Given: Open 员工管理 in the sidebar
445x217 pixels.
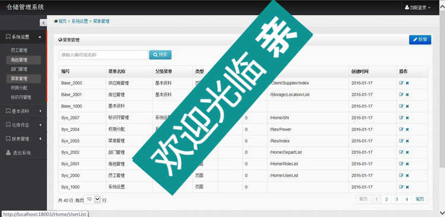Looking at the screenshot, I should 19,50.
